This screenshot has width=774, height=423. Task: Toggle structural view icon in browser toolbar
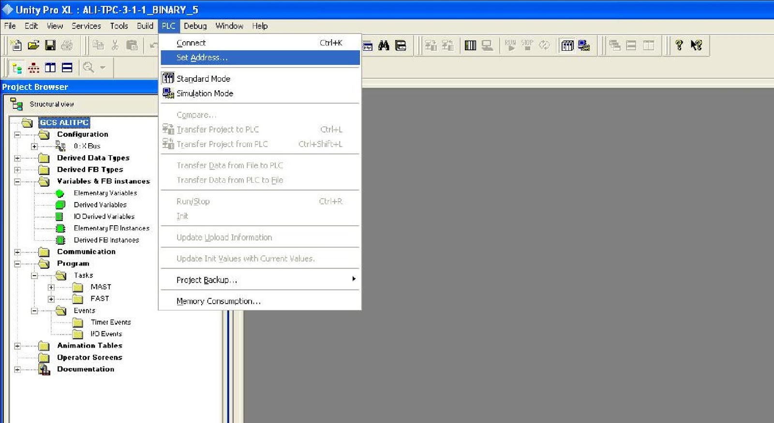pyautogui.click(x=16, y=68)
